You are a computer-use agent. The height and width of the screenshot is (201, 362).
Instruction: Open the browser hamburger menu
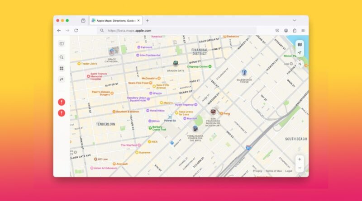pyautogui.click(x=303, y=30)
